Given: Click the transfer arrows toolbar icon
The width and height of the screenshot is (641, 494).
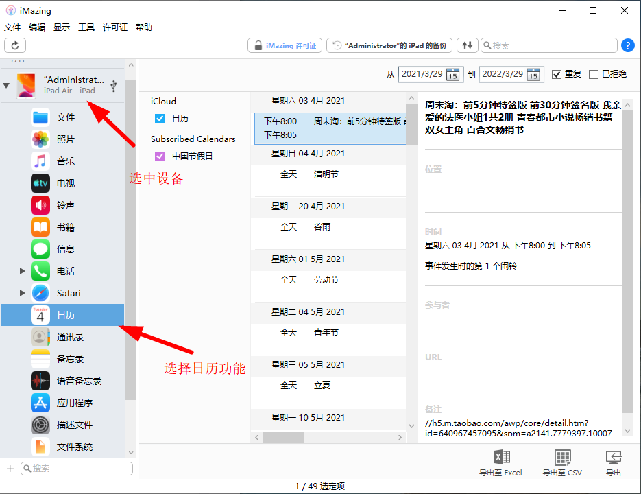Looking at the screenshot, I should (x=468, y=45).
